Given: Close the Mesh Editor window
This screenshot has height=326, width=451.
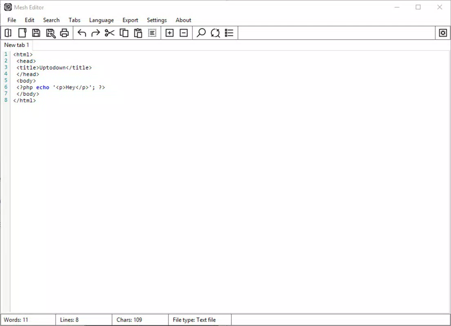Looking at the screenshot, I should click(440, 7).
